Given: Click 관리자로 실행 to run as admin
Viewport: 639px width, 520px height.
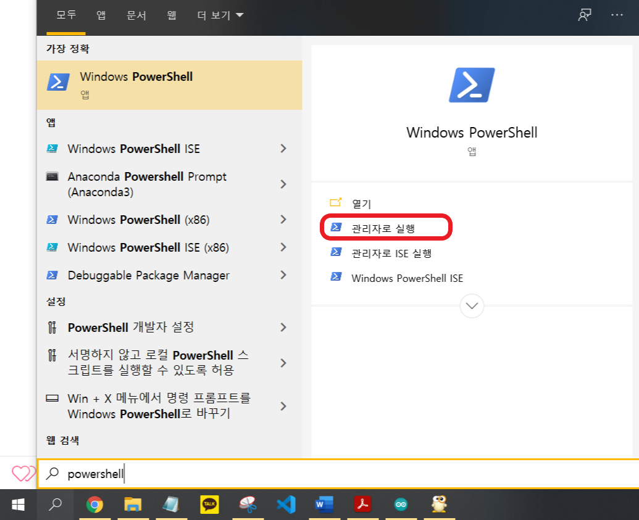Looking at the screenshot, I should [383, 228].
